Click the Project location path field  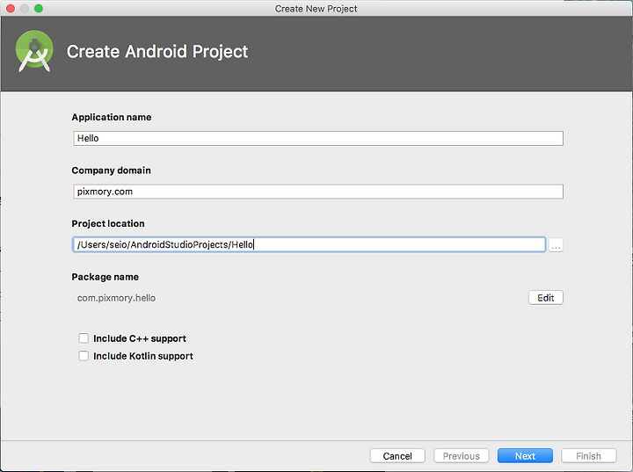pos(309,244)
